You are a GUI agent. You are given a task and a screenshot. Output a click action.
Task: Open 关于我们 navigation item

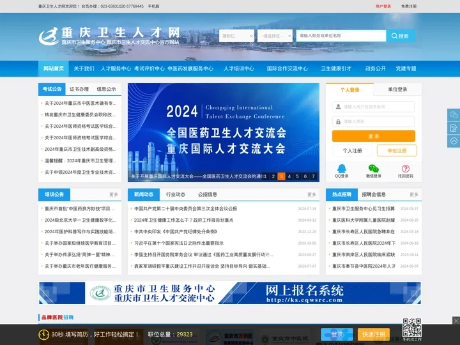point(84,68)
